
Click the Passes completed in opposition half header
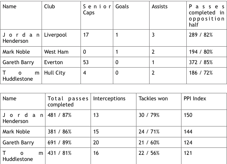pyautogui.click(x=206, y=15)
